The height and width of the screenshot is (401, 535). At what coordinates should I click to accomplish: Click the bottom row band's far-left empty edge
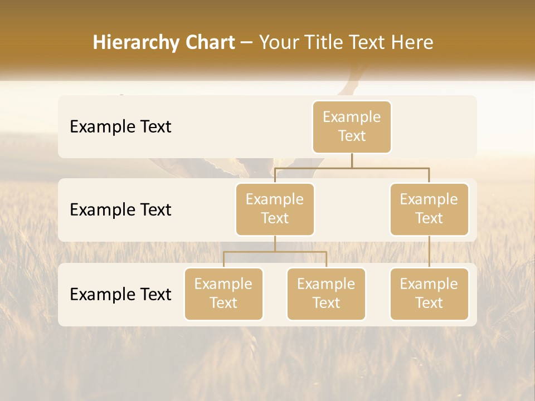coord(64,294)
